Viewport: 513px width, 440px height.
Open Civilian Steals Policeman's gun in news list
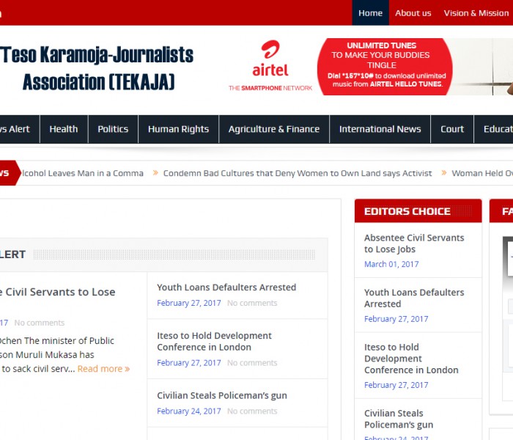[x=222, y=395]
